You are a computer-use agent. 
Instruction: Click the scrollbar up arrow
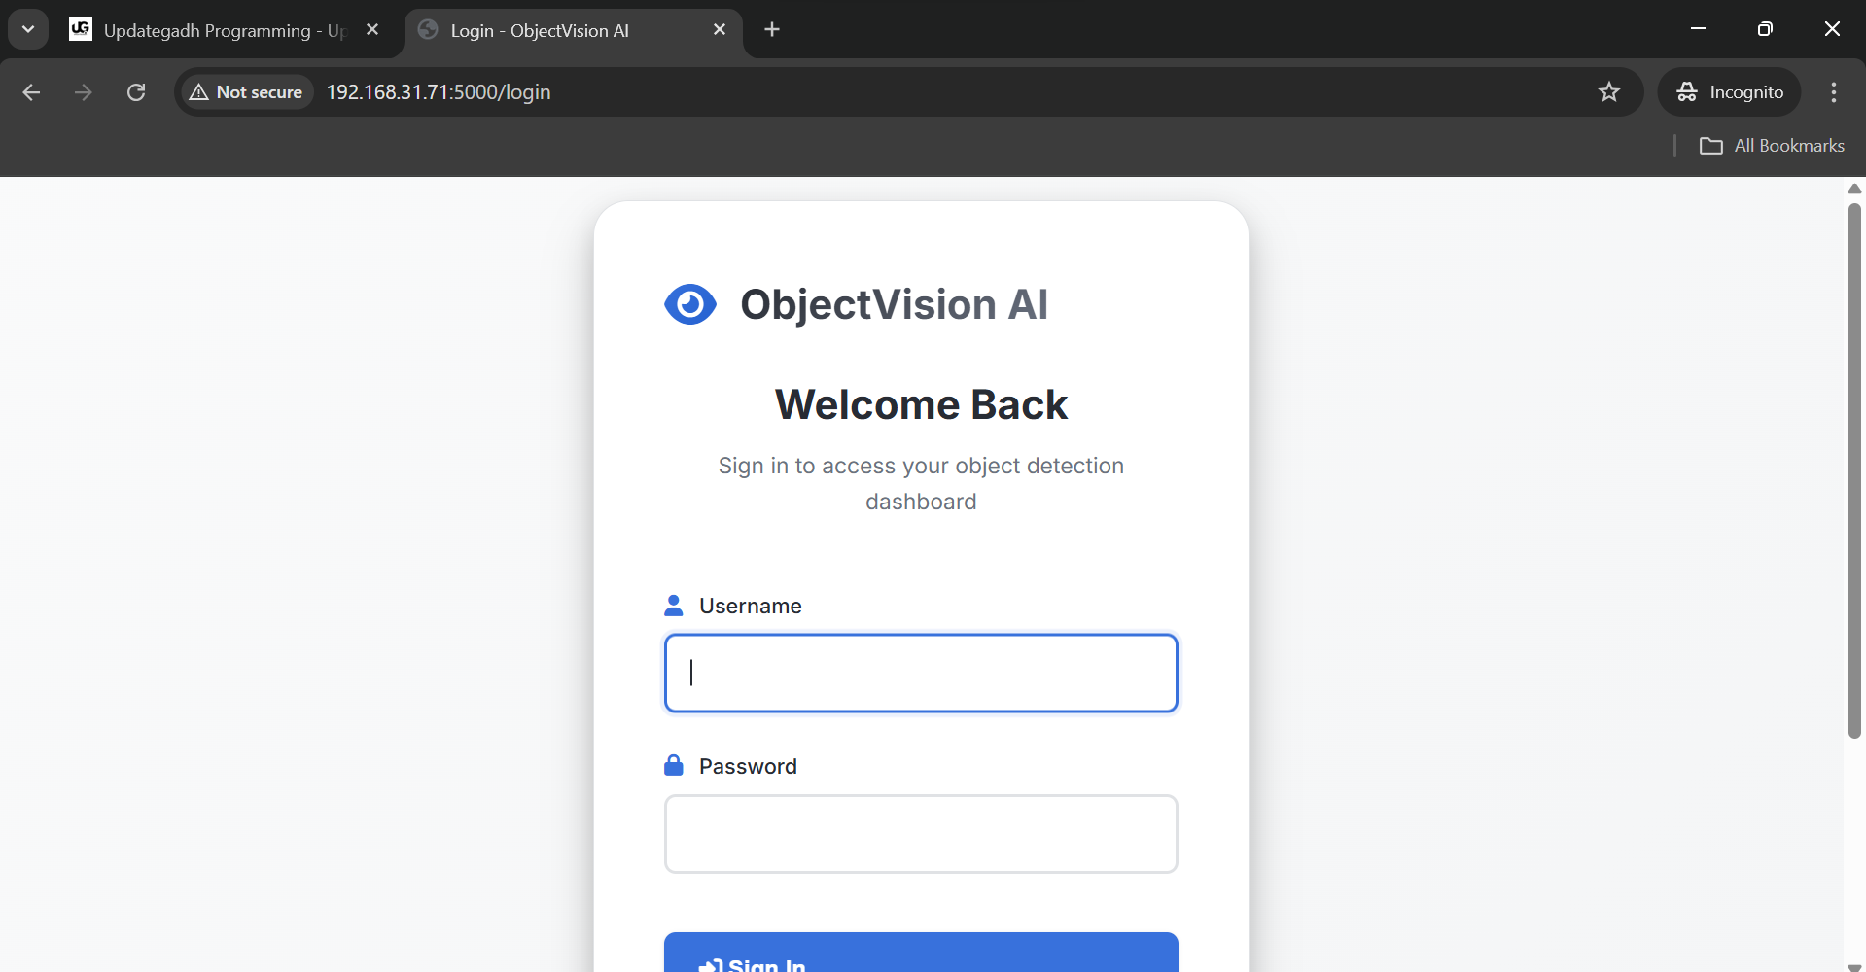pyautogui.click(x=1854, y=189)
